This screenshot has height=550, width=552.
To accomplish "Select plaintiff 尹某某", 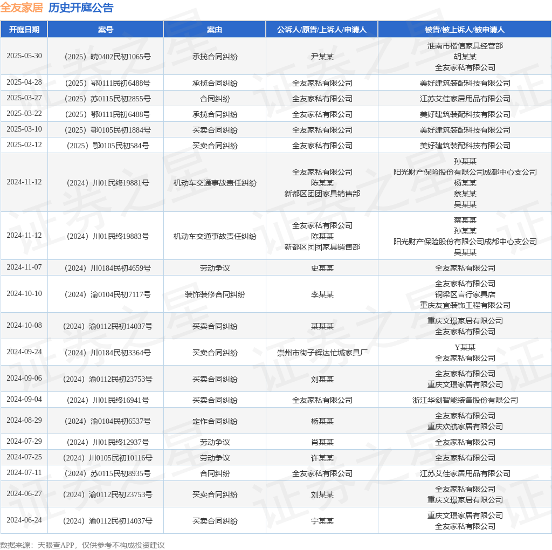I will [x=322, y=57].
